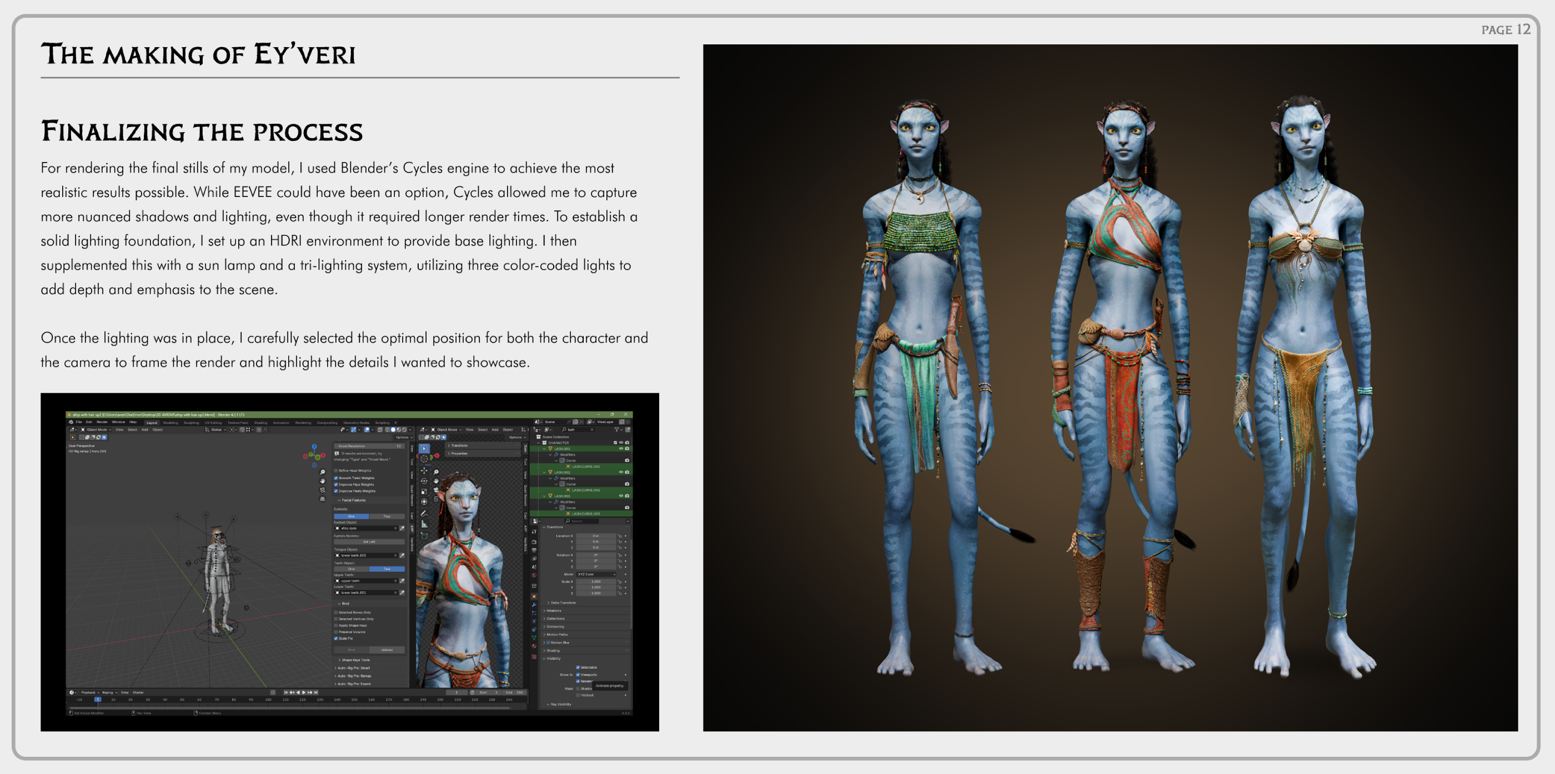Toggle Scale Fix checkbox
Screen dimensions: 1555x774
[336, 639]
